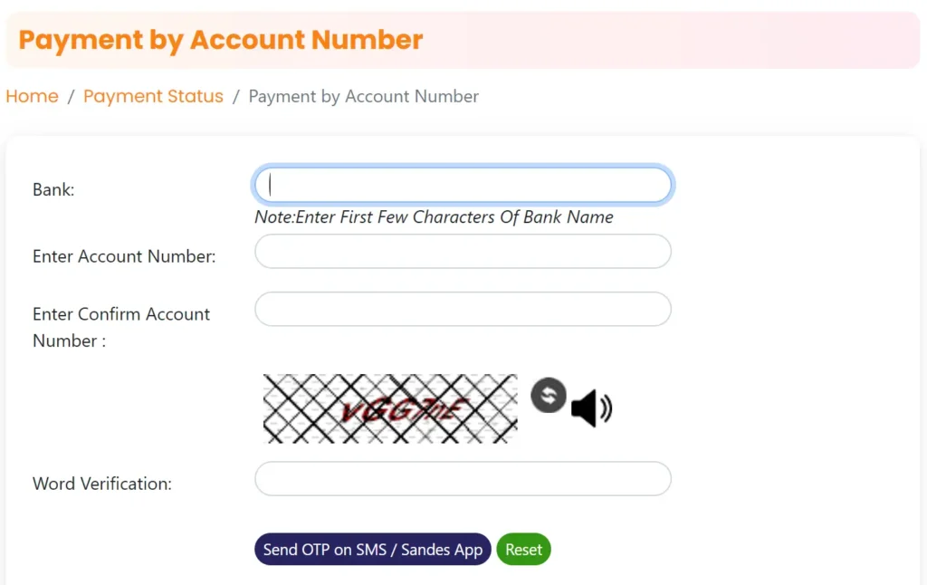
Task: Click Send OTP on SMS / Sandes App
Action: point(372,549)
